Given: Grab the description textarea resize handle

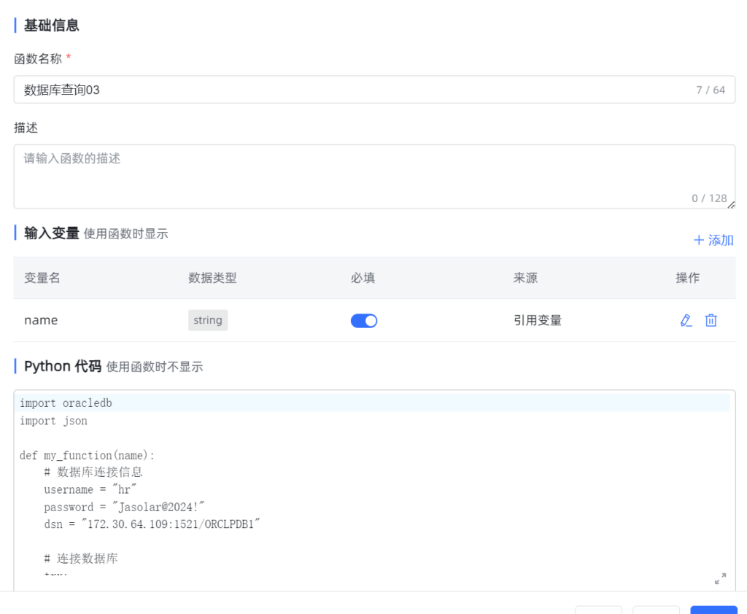Looking at the screenshot, I should coord(731,205).
